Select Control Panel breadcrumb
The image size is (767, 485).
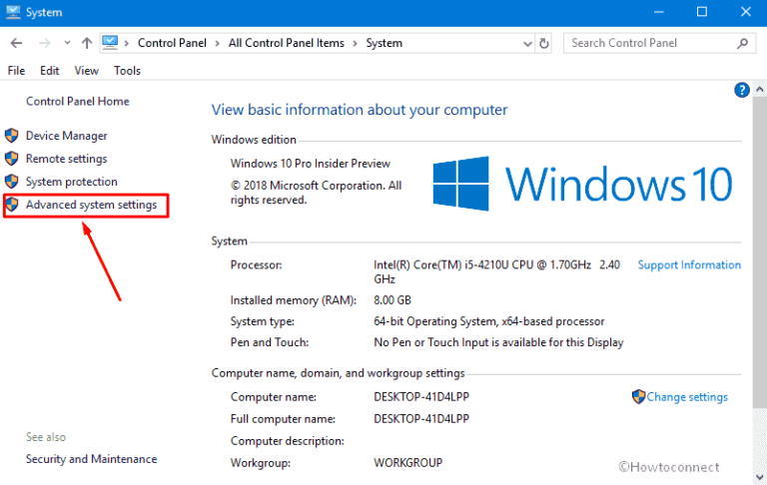(172, 43)
